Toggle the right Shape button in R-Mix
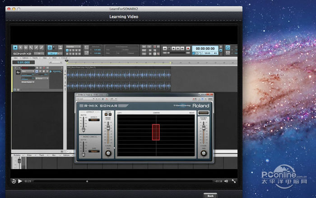 point(110,114)
